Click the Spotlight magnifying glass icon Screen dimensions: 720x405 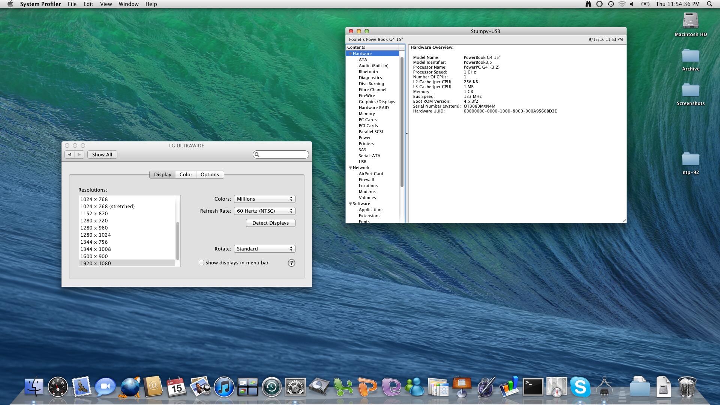click(x=709, y=4)
